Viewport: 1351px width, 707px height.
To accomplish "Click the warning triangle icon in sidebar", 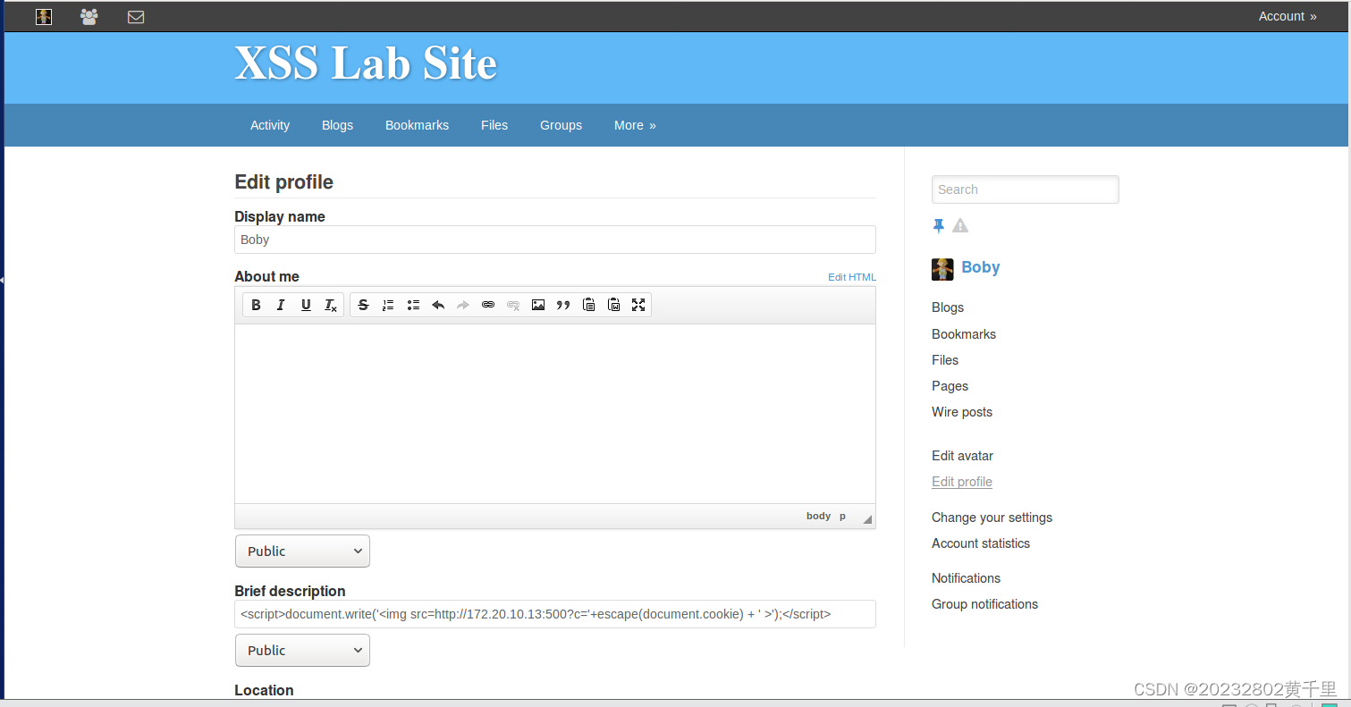I will (960, 225).
